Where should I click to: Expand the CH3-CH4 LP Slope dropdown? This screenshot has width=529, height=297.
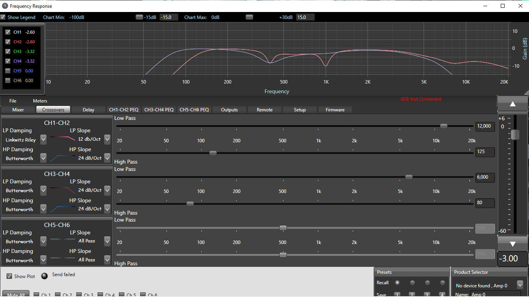[107, 190]
